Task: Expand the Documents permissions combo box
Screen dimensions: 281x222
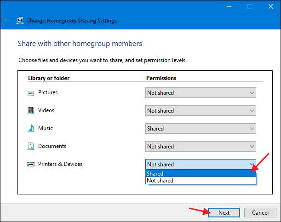Action: [201, 147]
